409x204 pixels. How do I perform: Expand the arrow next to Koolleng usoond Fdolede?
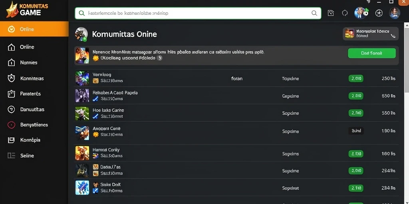[159, 58]
